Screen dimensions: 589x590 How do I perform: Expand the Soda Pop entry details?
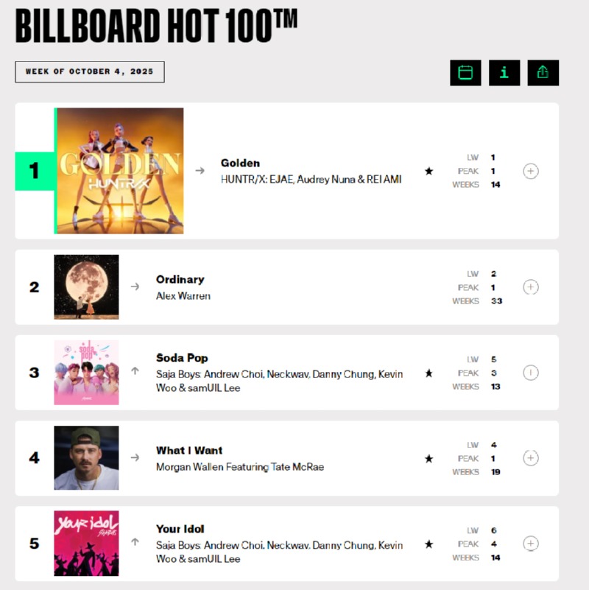530,373
